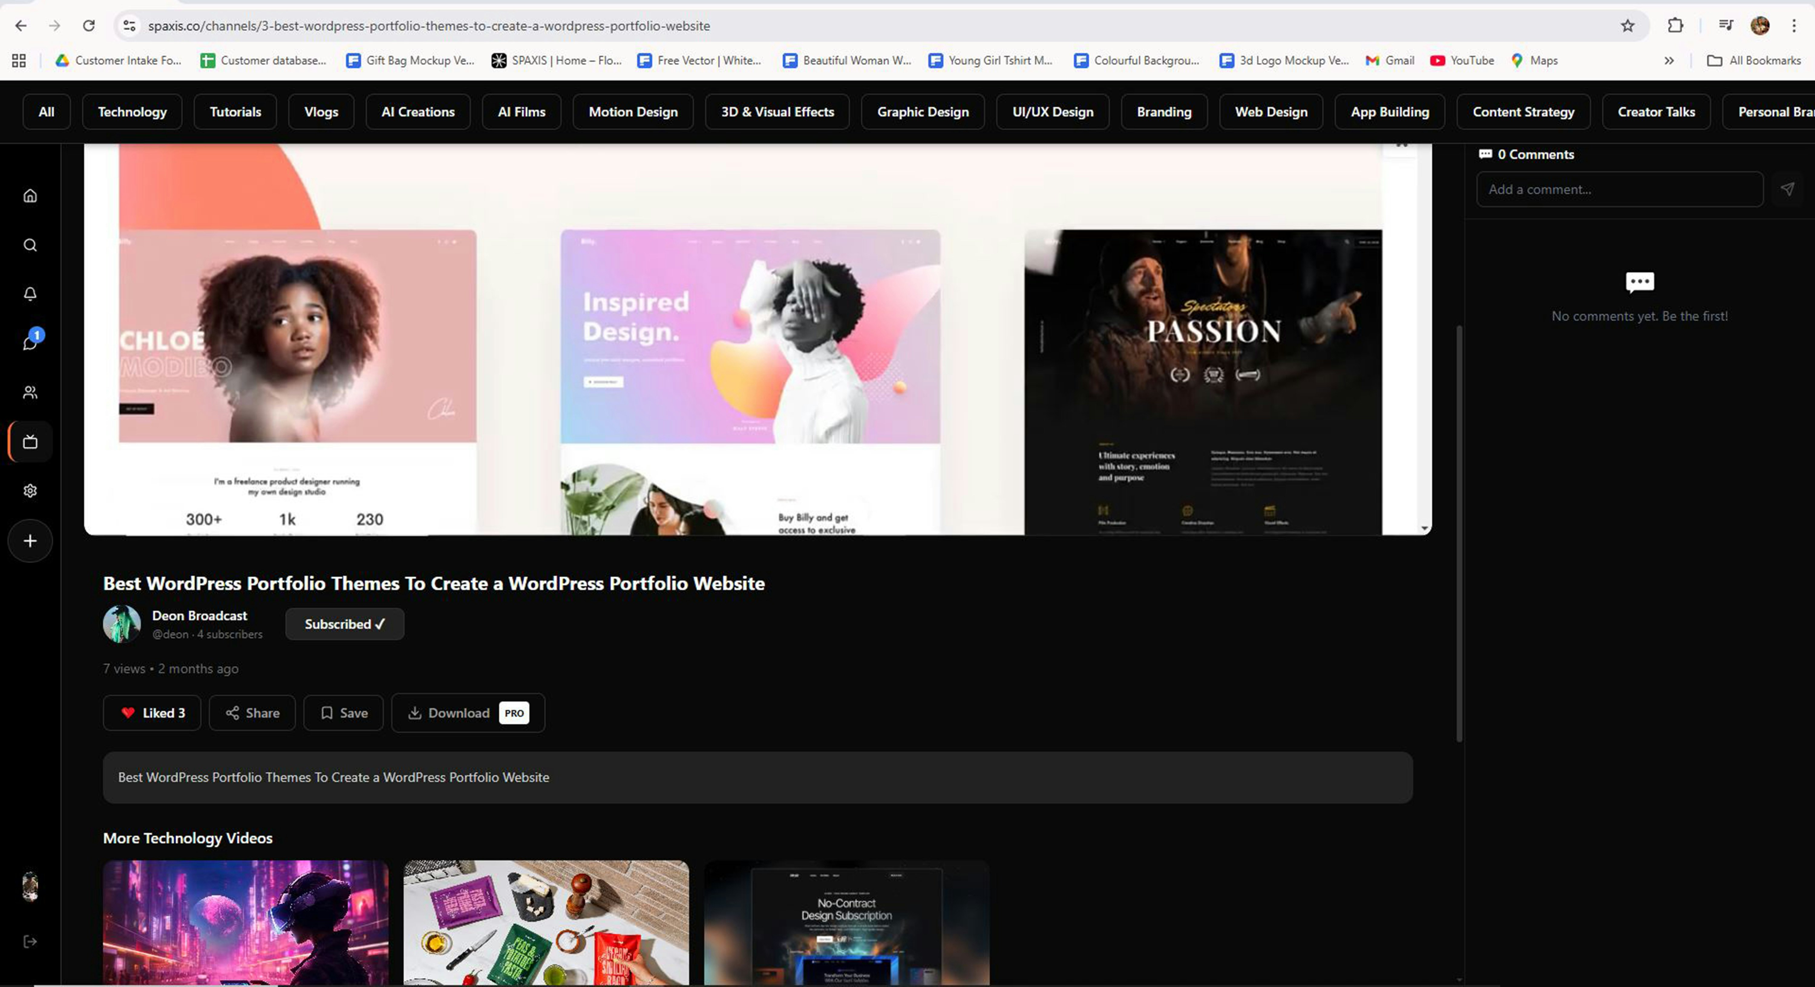This screenshot has width=1815, height=987.
Task: Toggle the Subscribed button for Deon Broadcast
Action: pos(345,624)
